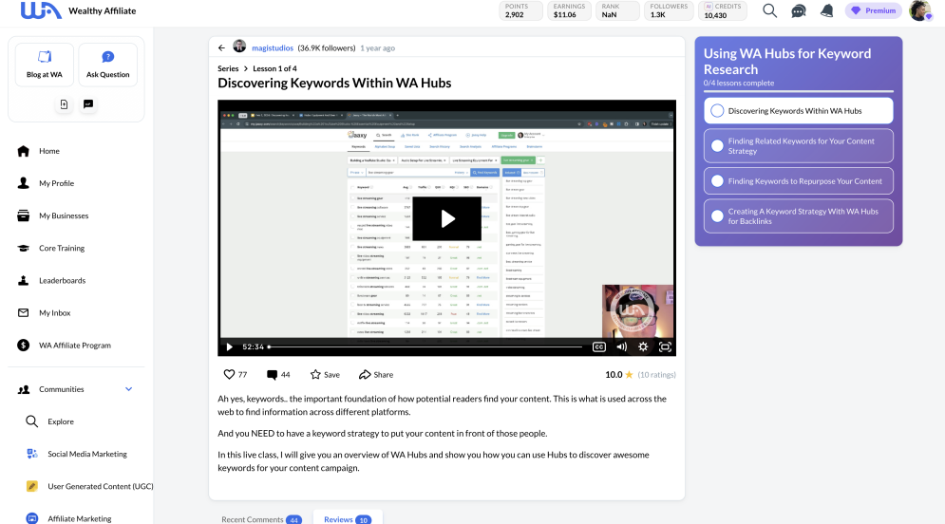Viewport: 945px width, 524px height.
Task: Open comments via speech bubble icon with 44
Action: 272,375
